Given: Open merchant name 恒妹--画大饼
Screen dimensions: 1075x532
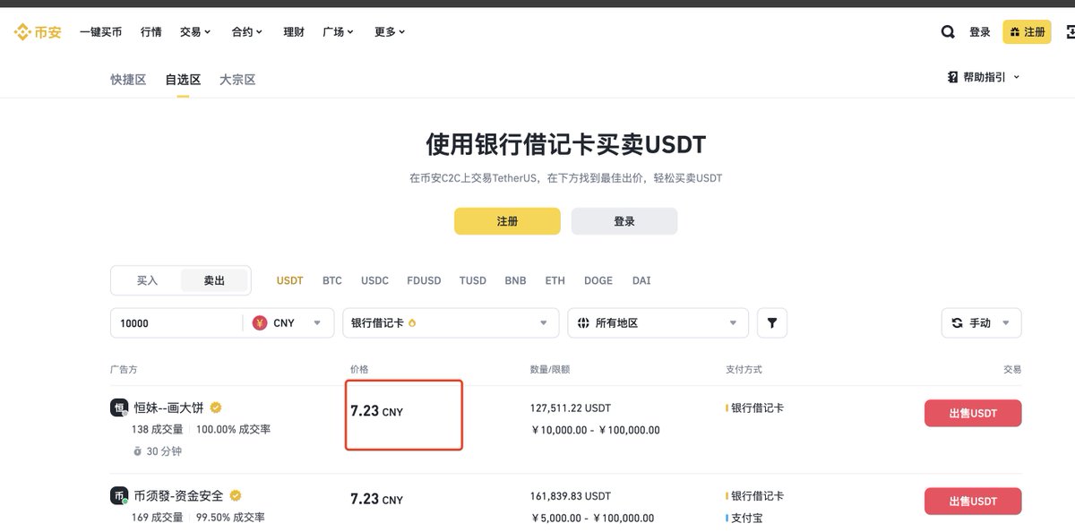Looking at the screenshot, I should pos(168,408).
